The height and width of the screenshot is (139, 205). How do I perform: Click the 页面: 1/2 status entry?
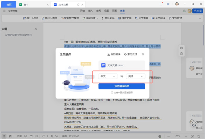tap(22, 136)
